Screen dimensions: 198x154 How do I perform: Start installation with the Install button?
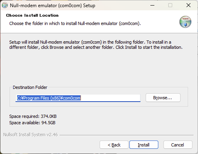[x=144, y=145]
